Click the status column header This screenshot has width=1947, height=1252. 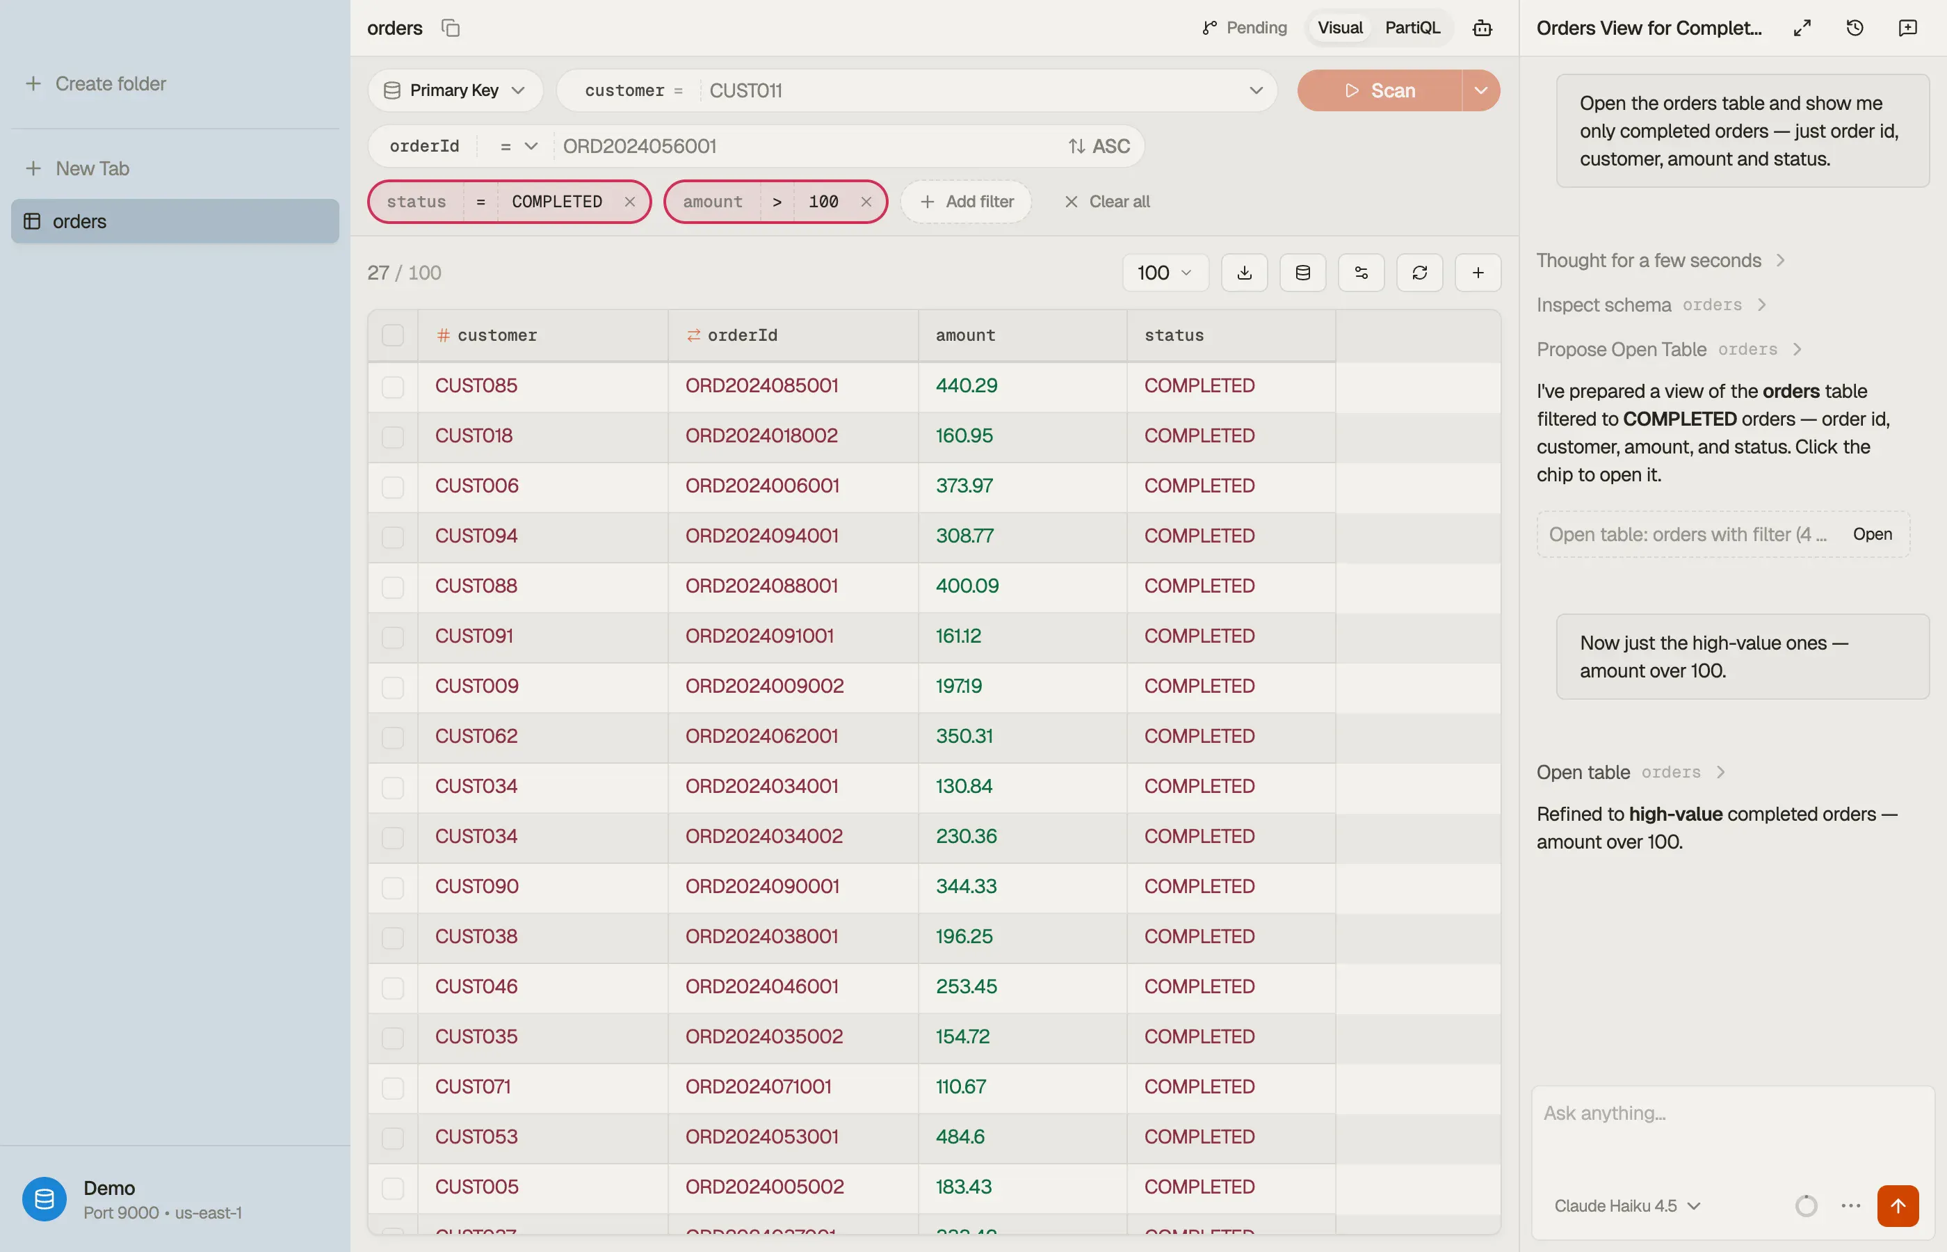(x=1231, y=335)
